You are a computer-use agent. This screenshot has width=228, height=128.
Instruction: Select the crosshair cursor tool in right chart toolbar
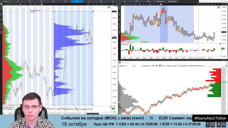click(x=154, y=4)
